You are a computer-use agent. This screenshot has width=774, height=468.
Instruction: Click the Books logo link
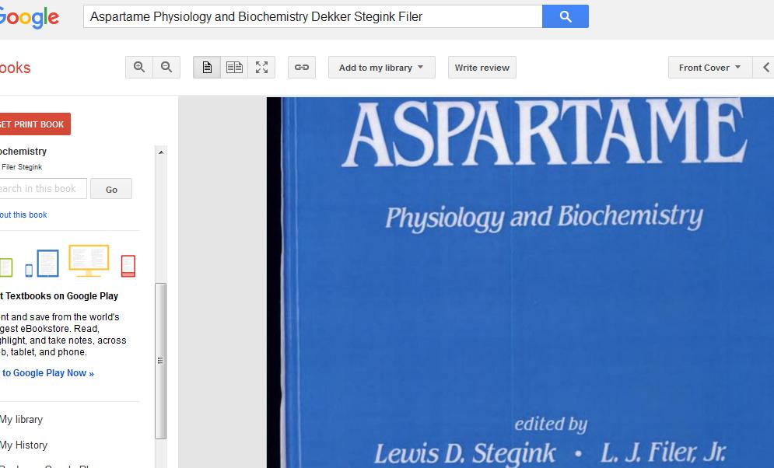[x=15, y=68]
